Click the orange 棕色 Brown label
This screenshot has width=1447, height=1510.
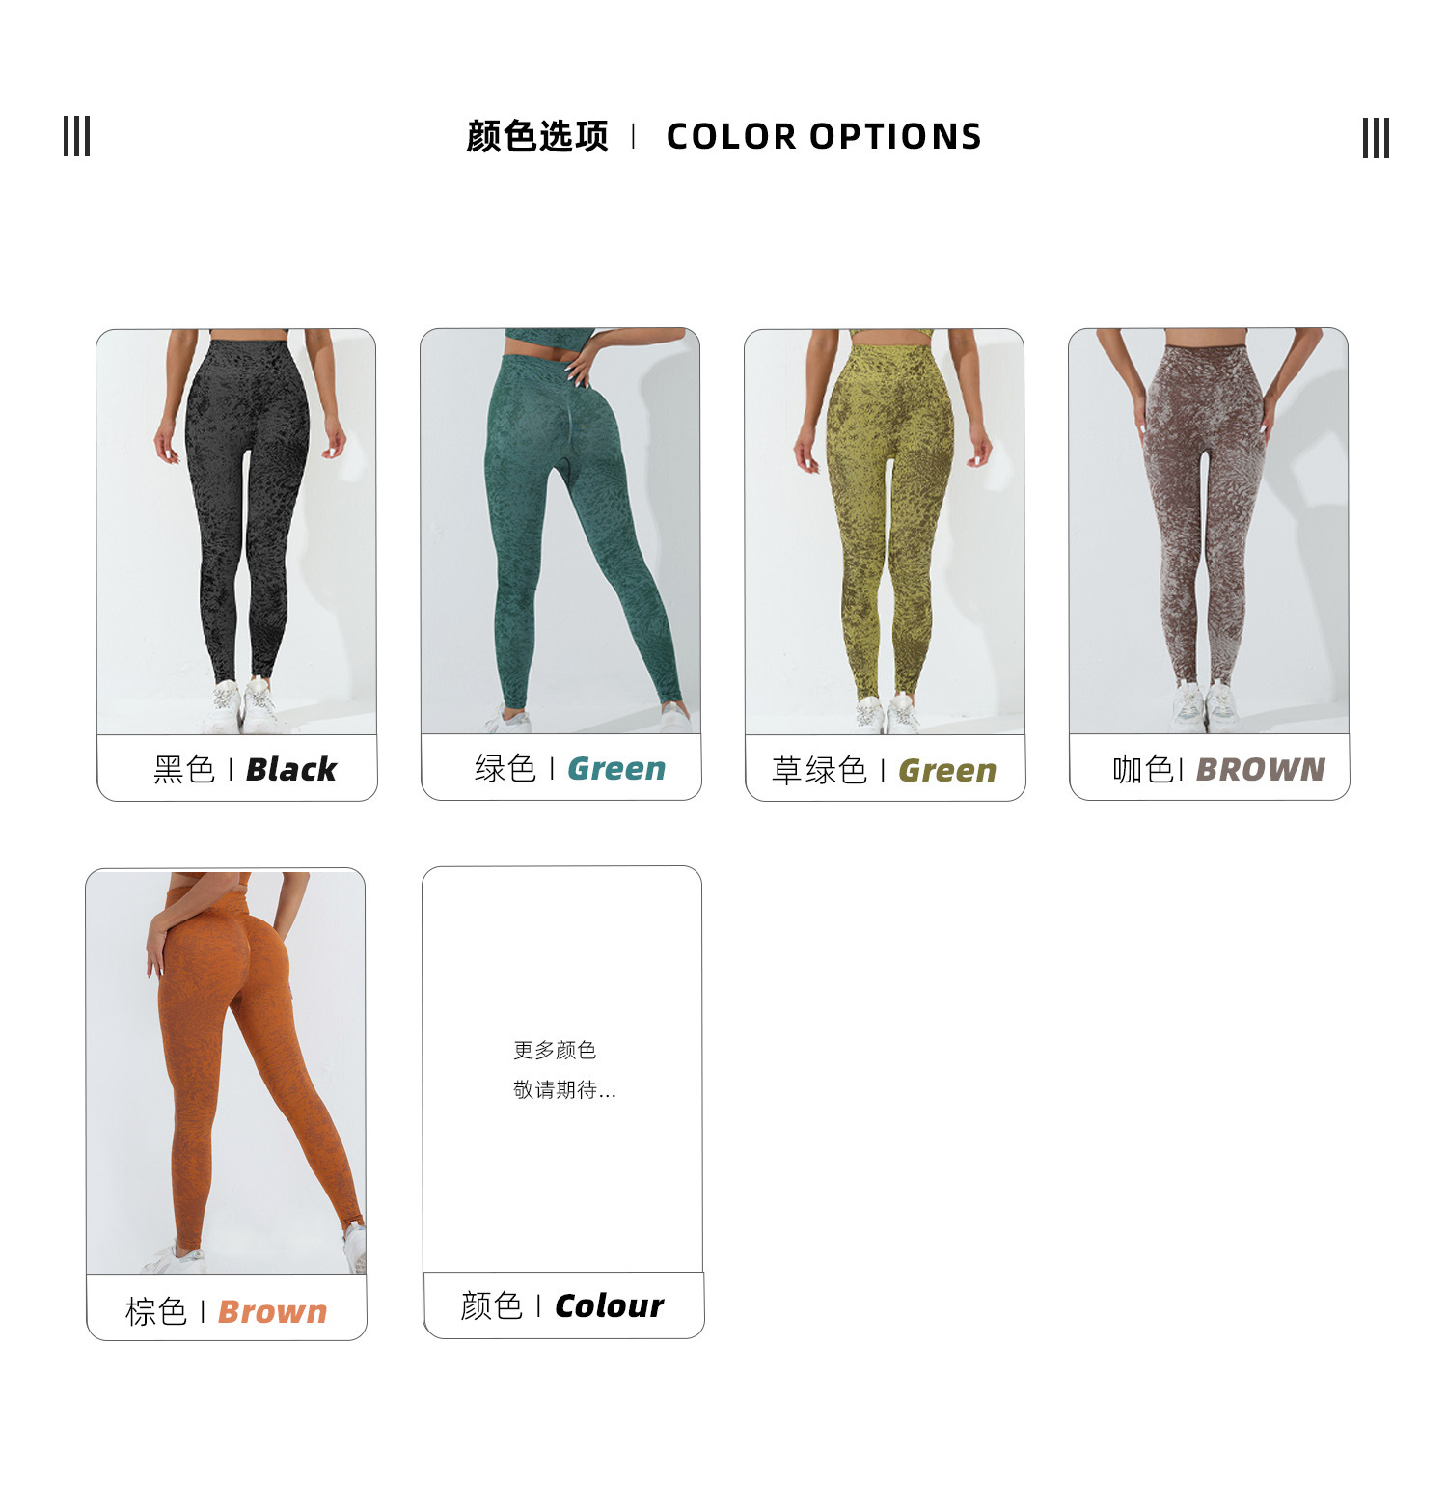coord(226,1311)
